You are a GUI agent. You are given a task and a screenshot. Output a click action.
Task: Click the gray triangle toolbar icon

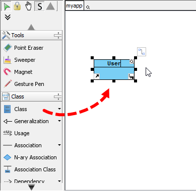50,6
